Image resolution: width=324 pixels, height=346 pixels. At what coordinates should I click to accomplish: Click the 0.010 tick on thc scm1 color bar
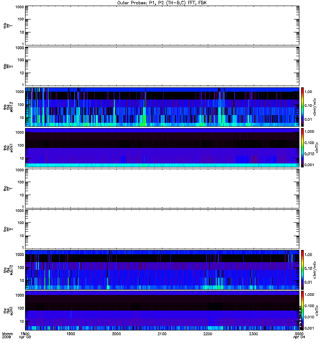[309, 317]
